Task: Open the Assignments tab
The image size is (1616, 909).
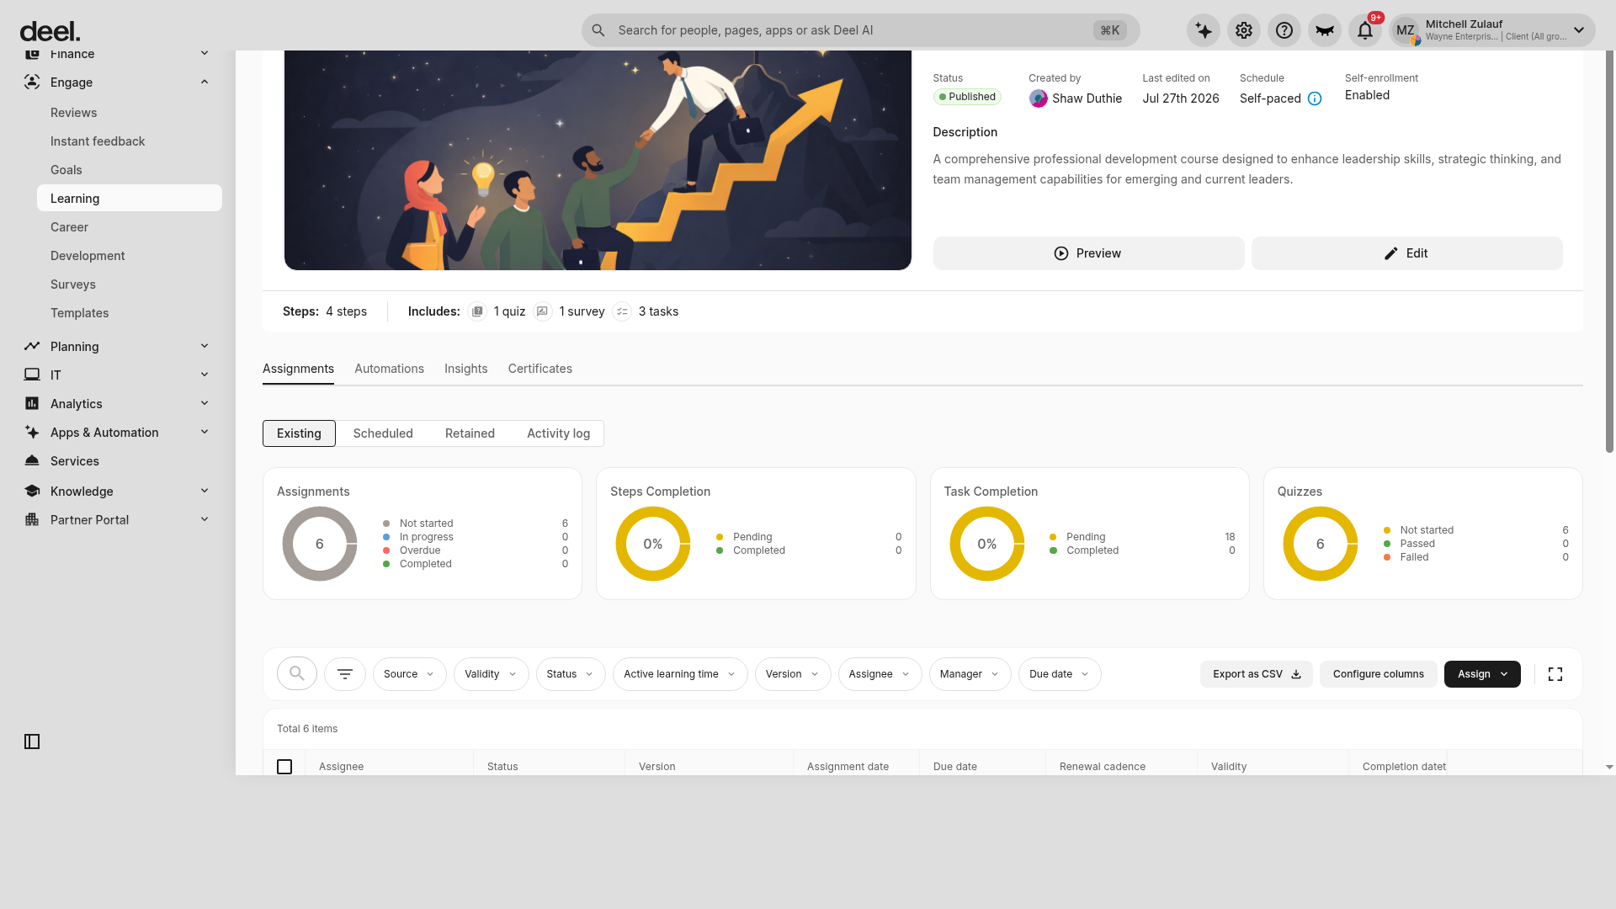Action: point(298,369)
